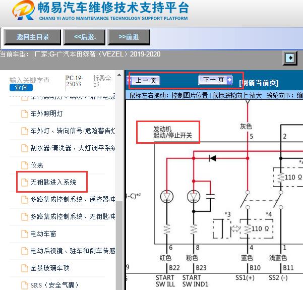Click the START SW ILL label
The width and height of the screenshot is (303, 290).
pos(165,281)
